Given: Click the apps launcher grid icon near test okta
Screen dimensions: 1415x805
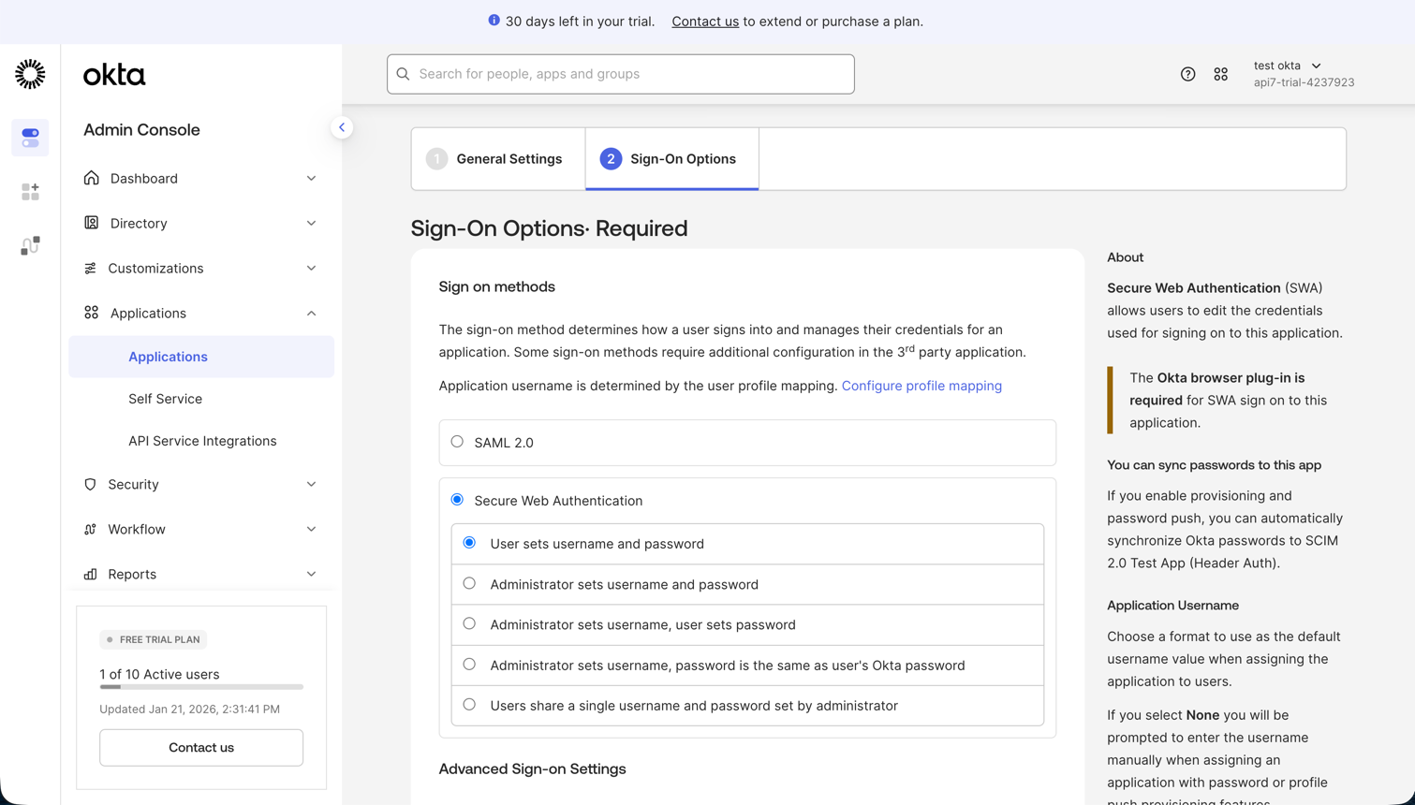Looking at the screenshot, I should point(1220,73).
